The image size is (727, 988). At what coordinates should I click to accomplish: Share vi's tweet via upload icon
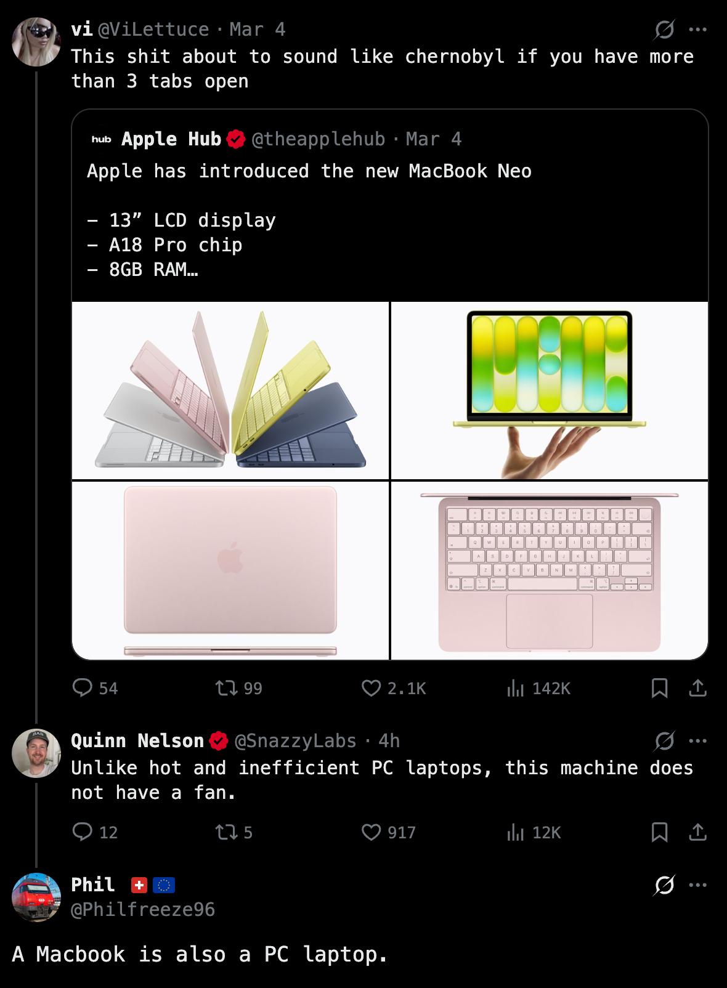(697, 687)
